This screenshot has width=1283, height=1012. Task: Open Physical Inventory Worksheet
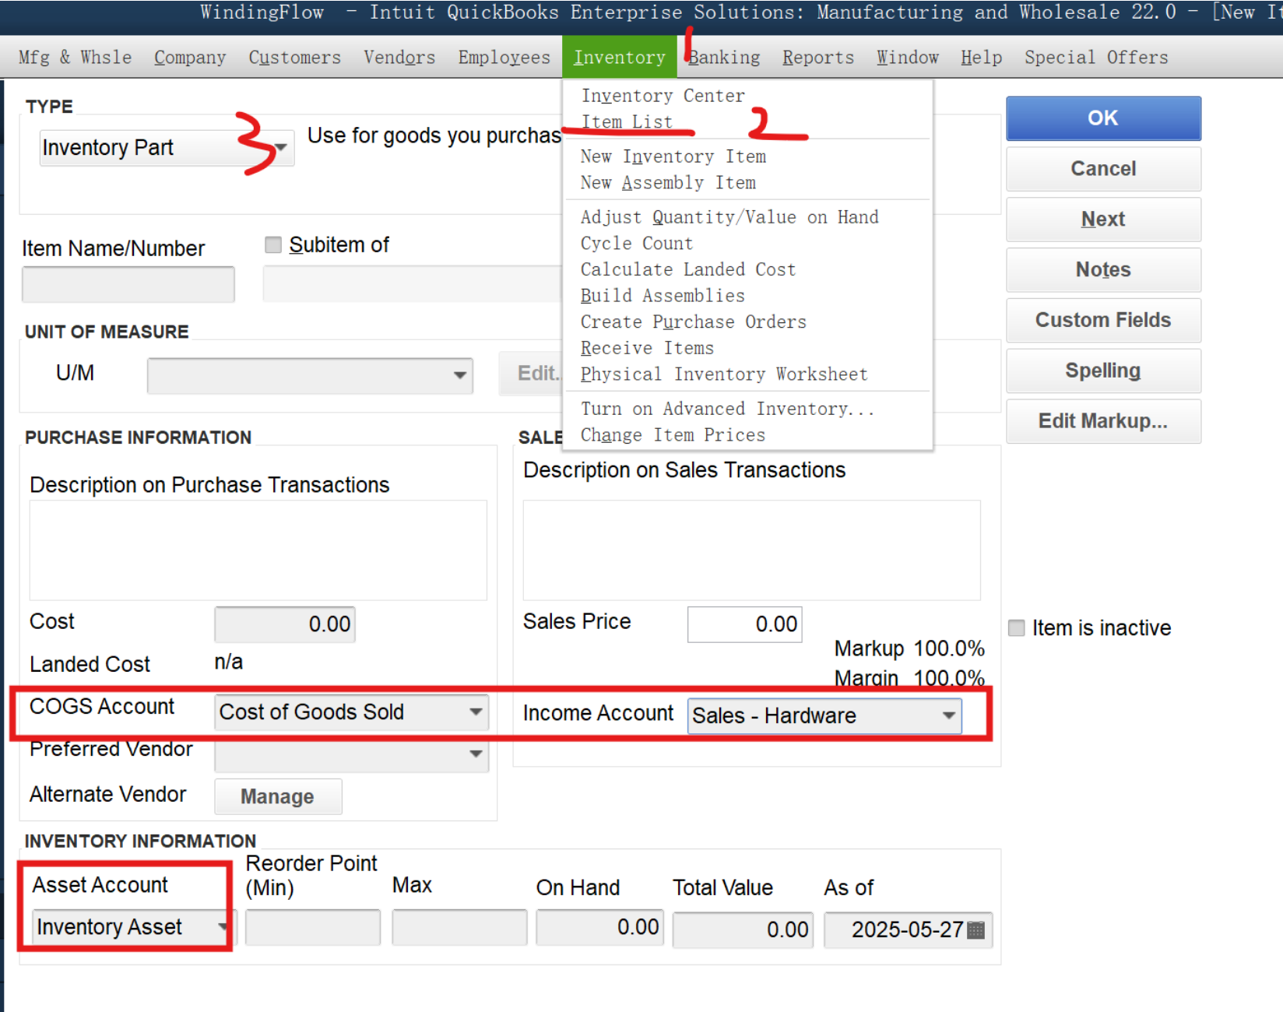click(x=724, y=375)
